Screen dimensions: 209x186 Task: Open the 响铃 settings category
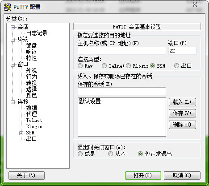(x=31, y=52)
